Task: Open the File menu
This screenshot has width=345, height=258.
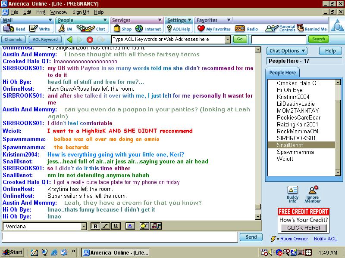Action: click(15, 12)
